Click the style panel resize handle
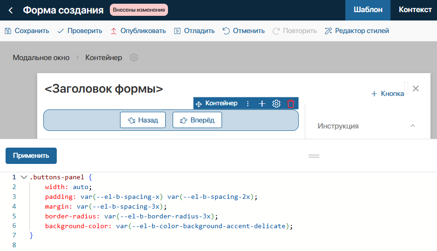 point(314,156)
